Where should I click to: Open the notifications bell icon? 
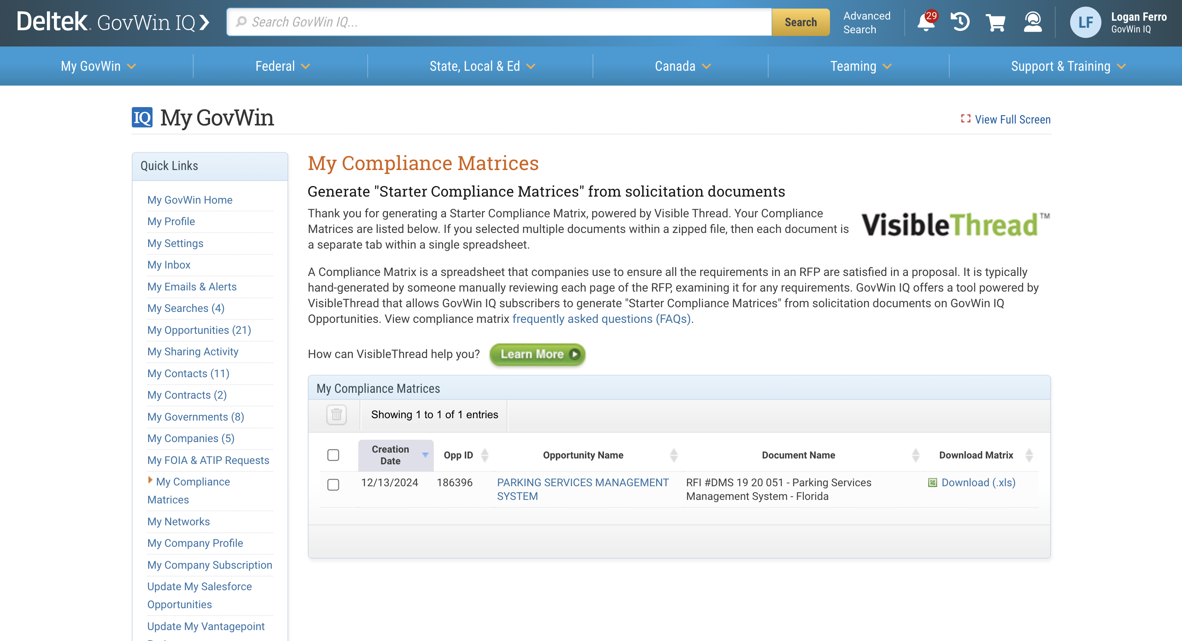[x=926, y=22]
